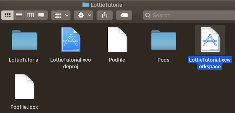235x113 pixels.
Task: Select the Podfile document icon
Action: (117, 39)
